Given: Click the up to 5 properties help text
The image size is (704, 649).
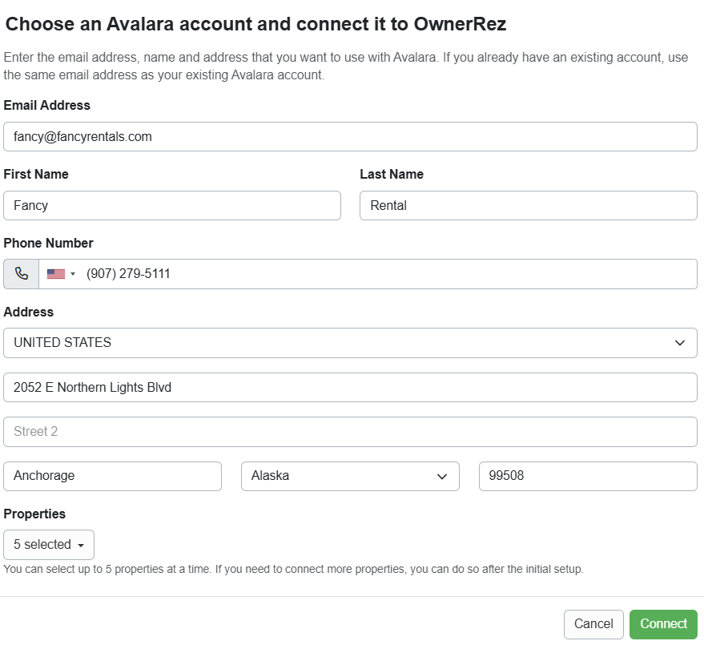Looking at the screenshot, I should [x=294, y=569].
